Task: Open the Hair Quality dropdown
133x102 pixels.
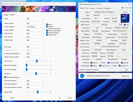Action: pos(35,47)
